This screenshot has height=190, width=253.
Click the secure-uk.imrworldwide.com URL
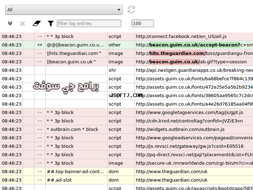[x=194, y=163]
